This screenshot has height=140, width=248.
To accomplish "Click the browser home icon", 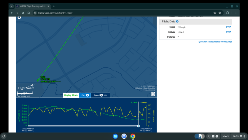I will click(29, 13).
